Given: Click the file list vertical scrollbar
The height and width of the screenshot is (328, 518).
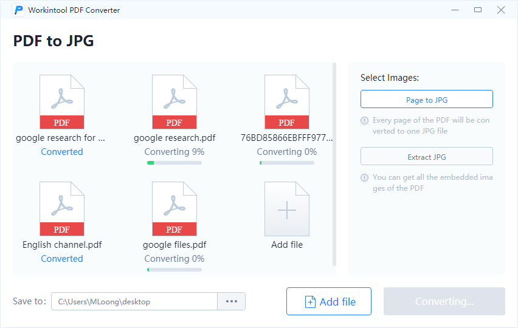Looking at the screenshot, I should (334, 165).
